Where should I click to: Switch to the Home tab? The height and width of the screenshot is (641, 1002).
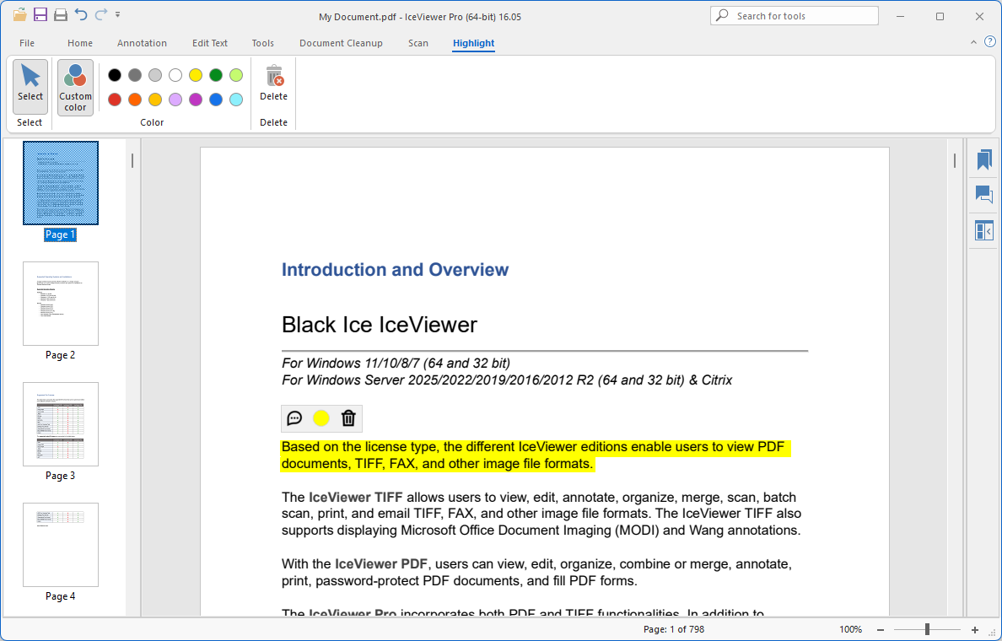(x=80, y=43)
